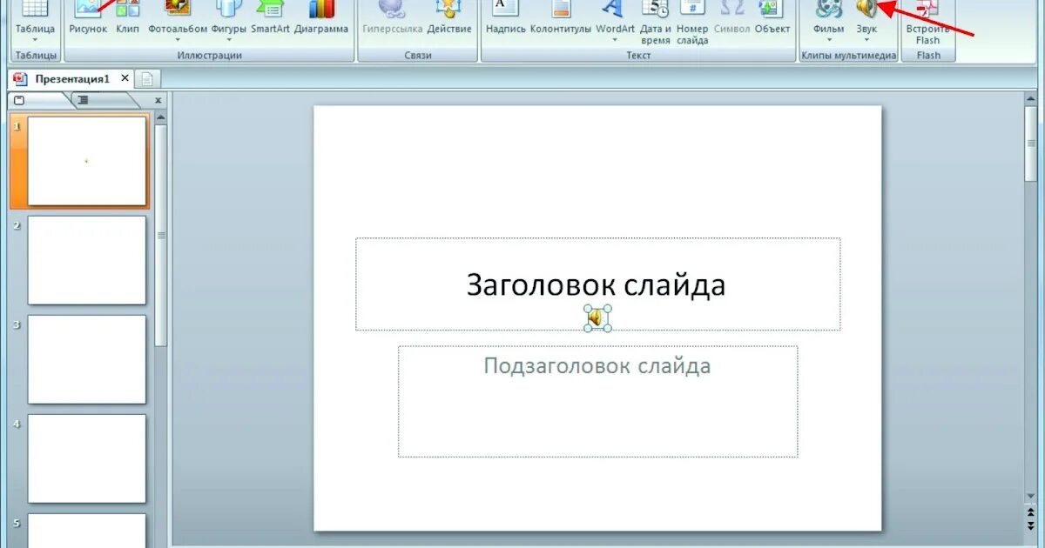The width and height of the screenshot is (1045, 548).
Task: Open Колонтитулы header and footer
Action: (x=561, y=17)
